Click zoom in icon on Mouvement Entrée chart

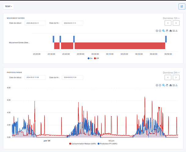coord(157,31)
